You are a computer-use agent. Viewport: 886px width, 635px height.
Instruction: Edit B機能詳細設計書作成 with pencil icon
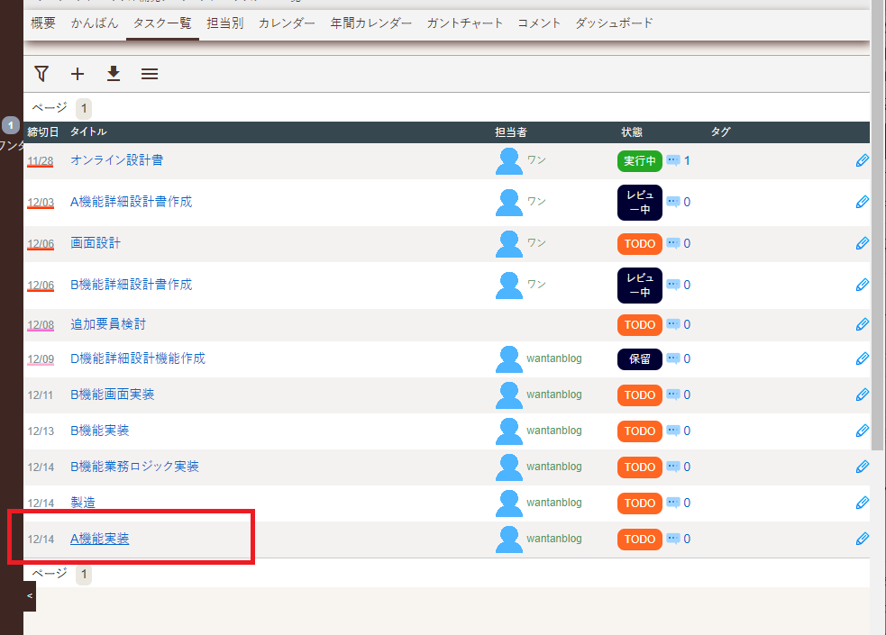click(x=863, y=285)
